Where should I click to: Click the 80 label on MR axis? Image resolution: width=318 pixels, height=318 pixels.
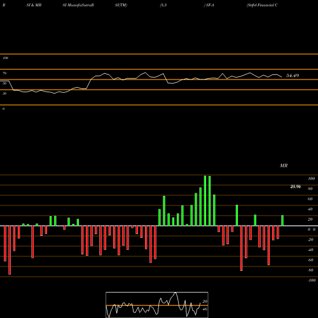(310, 189)
